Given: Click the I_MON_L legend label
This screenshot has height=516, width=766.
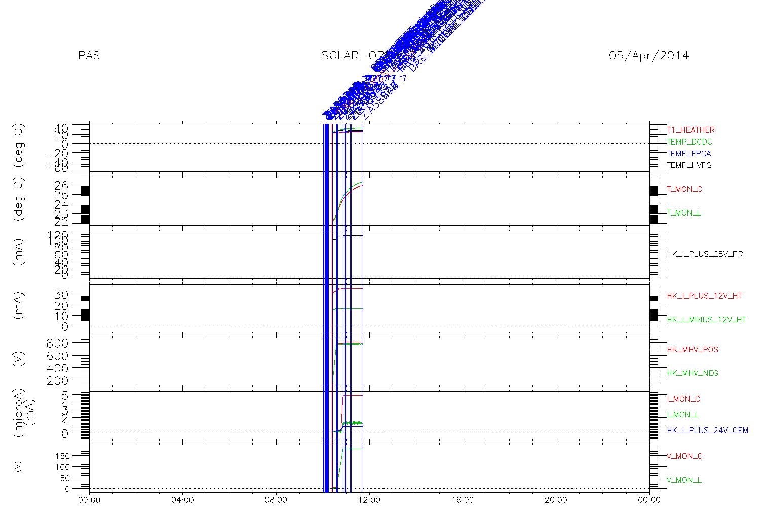Looking at the screenshot, I should (x=683, y=415).
